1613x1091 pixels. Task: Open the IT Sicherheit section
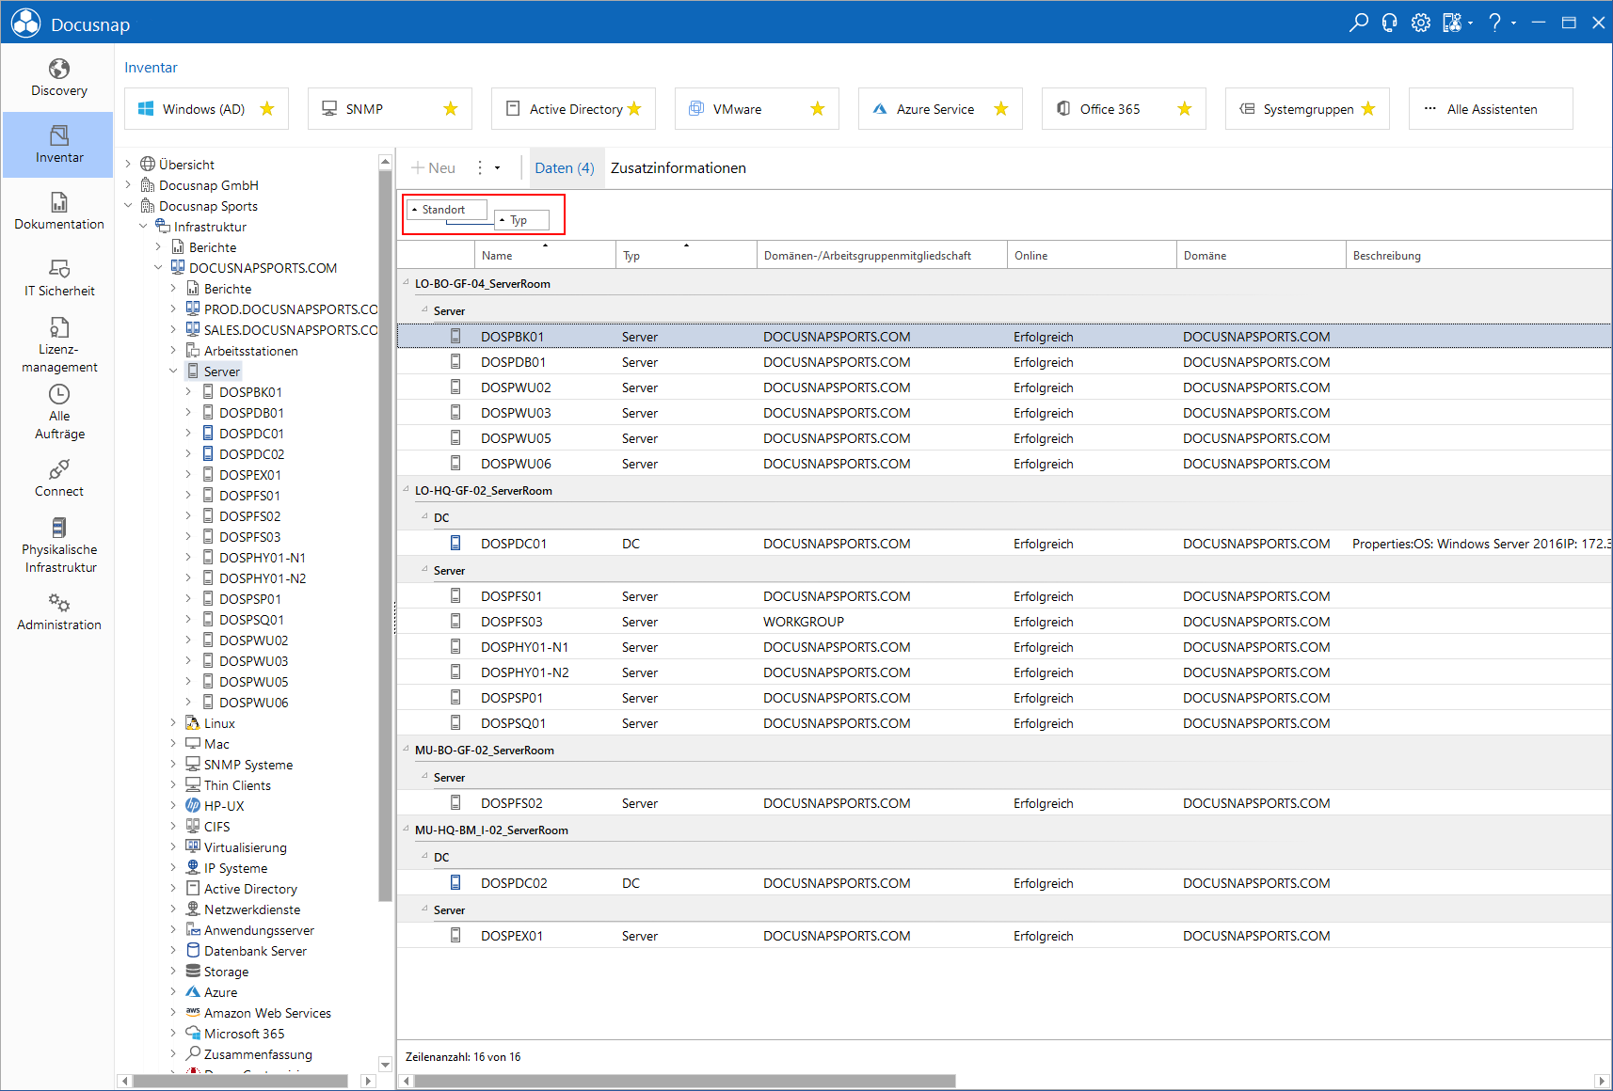coord(58,278)
